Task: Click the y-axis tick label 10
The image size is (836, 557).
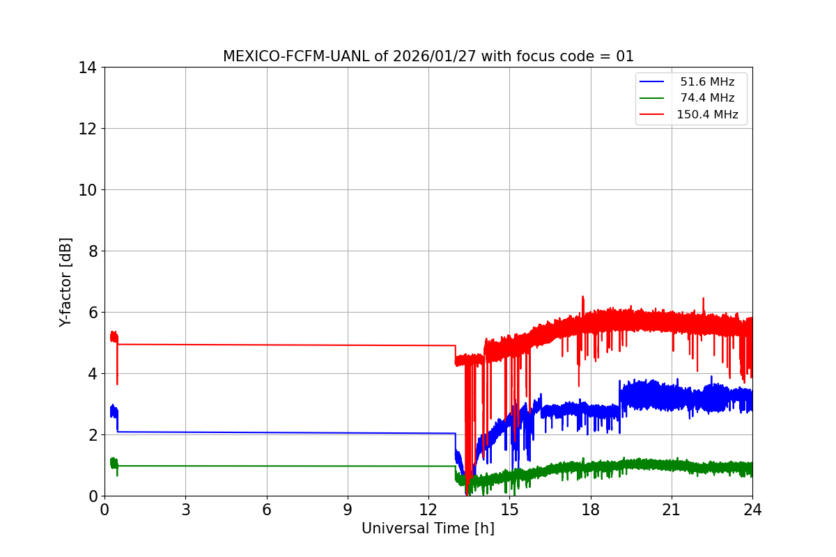Action: click(87, 191)
